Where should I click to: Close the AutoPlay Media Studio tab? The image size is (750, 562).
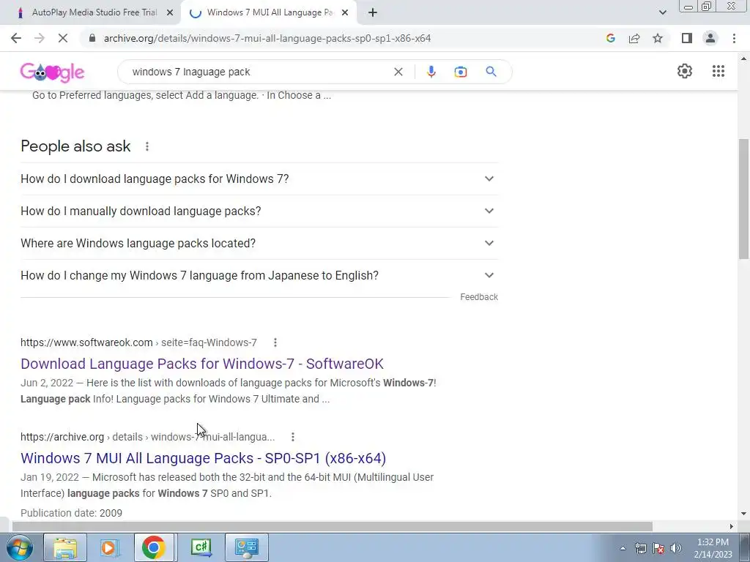point(170,12)
